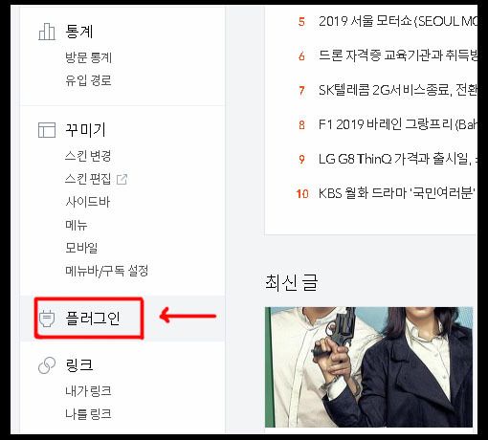
Task: Click the external link icon beside 스킨 편집
Action: 122,179
